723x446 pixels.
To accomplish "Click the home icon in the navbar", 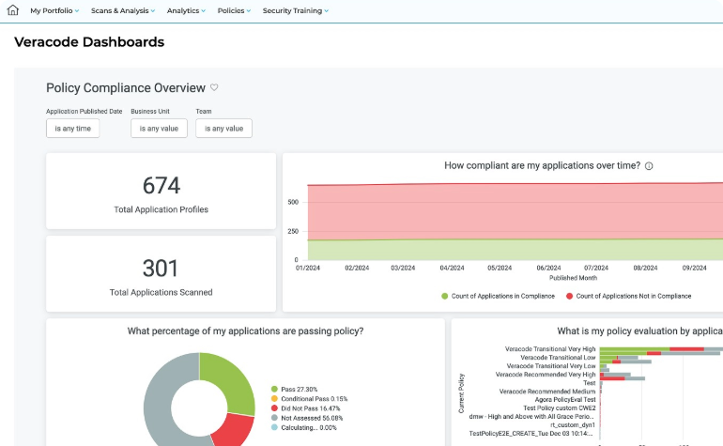I will click(x=13, y=10).
